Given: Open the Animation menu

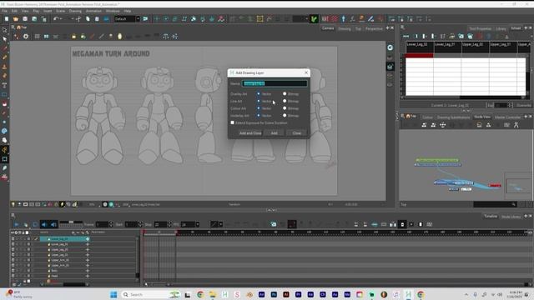Looking at the screenshot, I should tap(93, 11).
